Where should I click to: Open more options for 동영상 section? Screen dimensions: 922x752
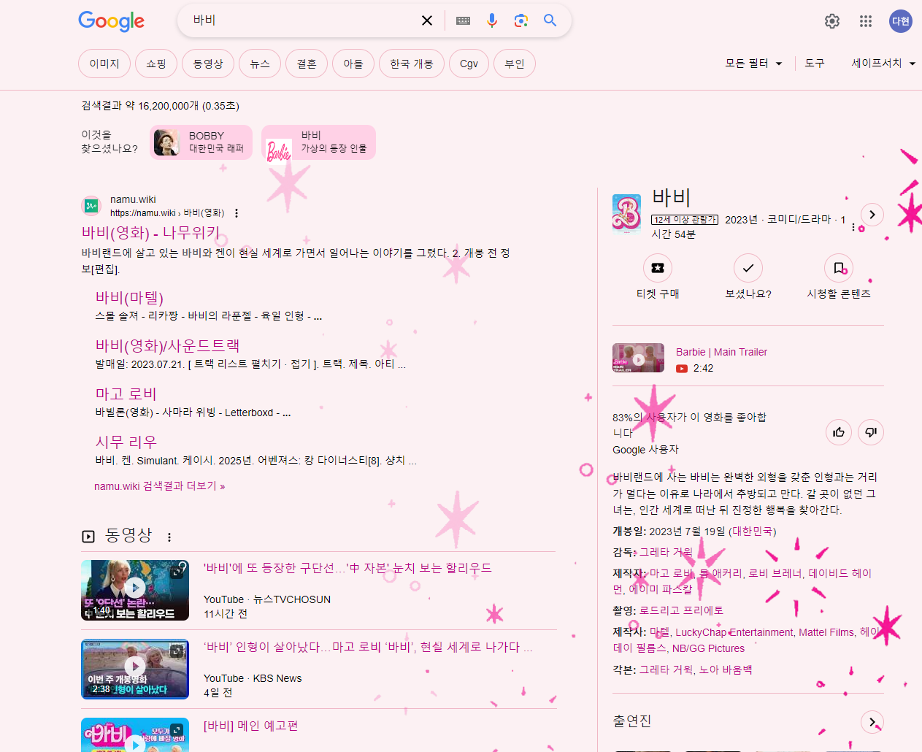[169, 537]
